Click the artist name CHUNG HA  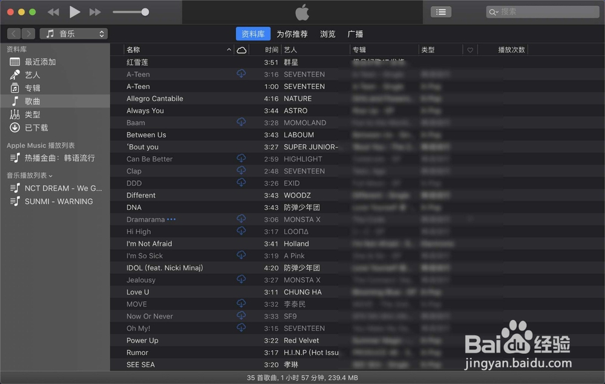coord(302,292)
